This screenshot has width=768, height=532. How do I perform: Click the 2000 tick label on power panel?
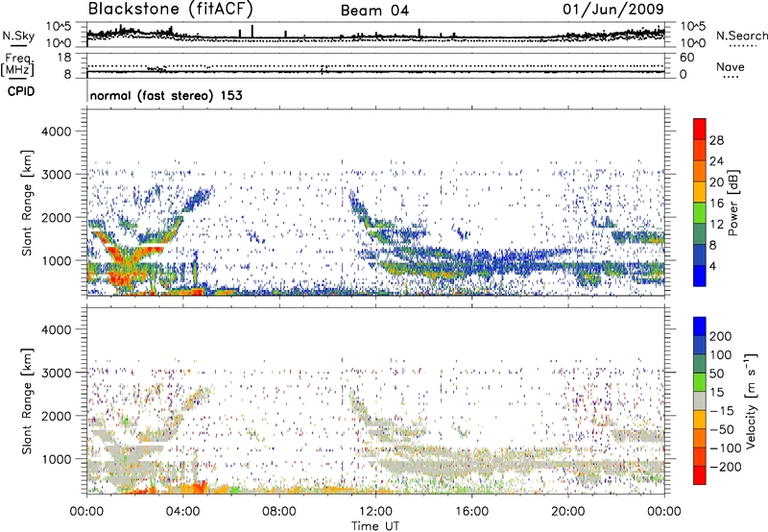[57, 217]
